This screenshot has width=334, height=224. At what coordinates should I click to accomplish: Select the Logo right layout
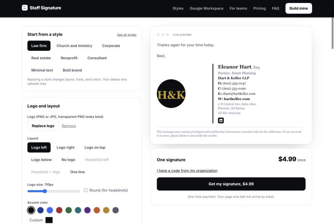[x=66, y=147]
